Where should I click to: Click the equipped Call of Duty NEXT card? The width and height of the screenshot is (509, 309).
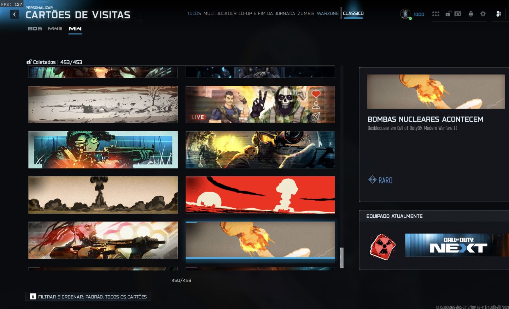[x=457, y=245]
